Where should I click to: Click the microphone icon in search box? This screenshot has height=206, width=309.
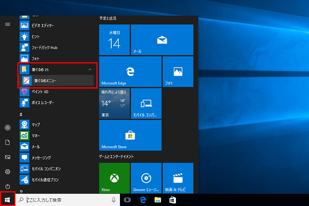pos(113,200)
